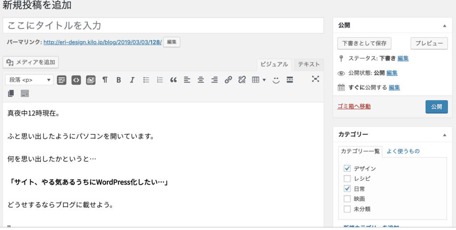
Task: Check the 映画 category
Action: coord(347,199)
